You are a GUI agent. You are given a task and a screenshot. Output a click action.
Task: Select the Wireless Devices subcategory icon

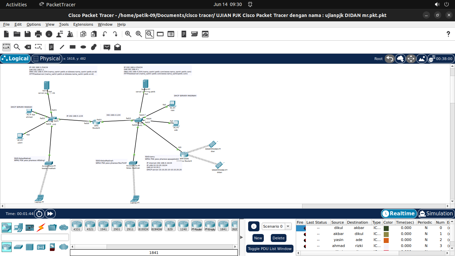[x=41, y=247]
